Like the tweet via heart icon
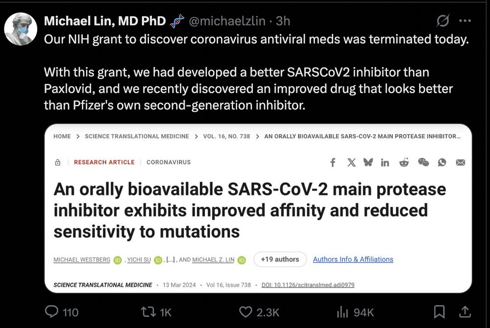Viewport: 490px width, 328px height. 245,312
